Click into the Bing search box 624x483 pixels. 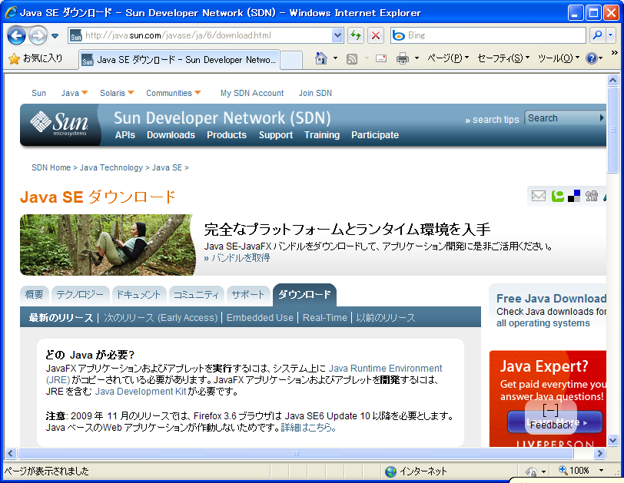point(496,35)
